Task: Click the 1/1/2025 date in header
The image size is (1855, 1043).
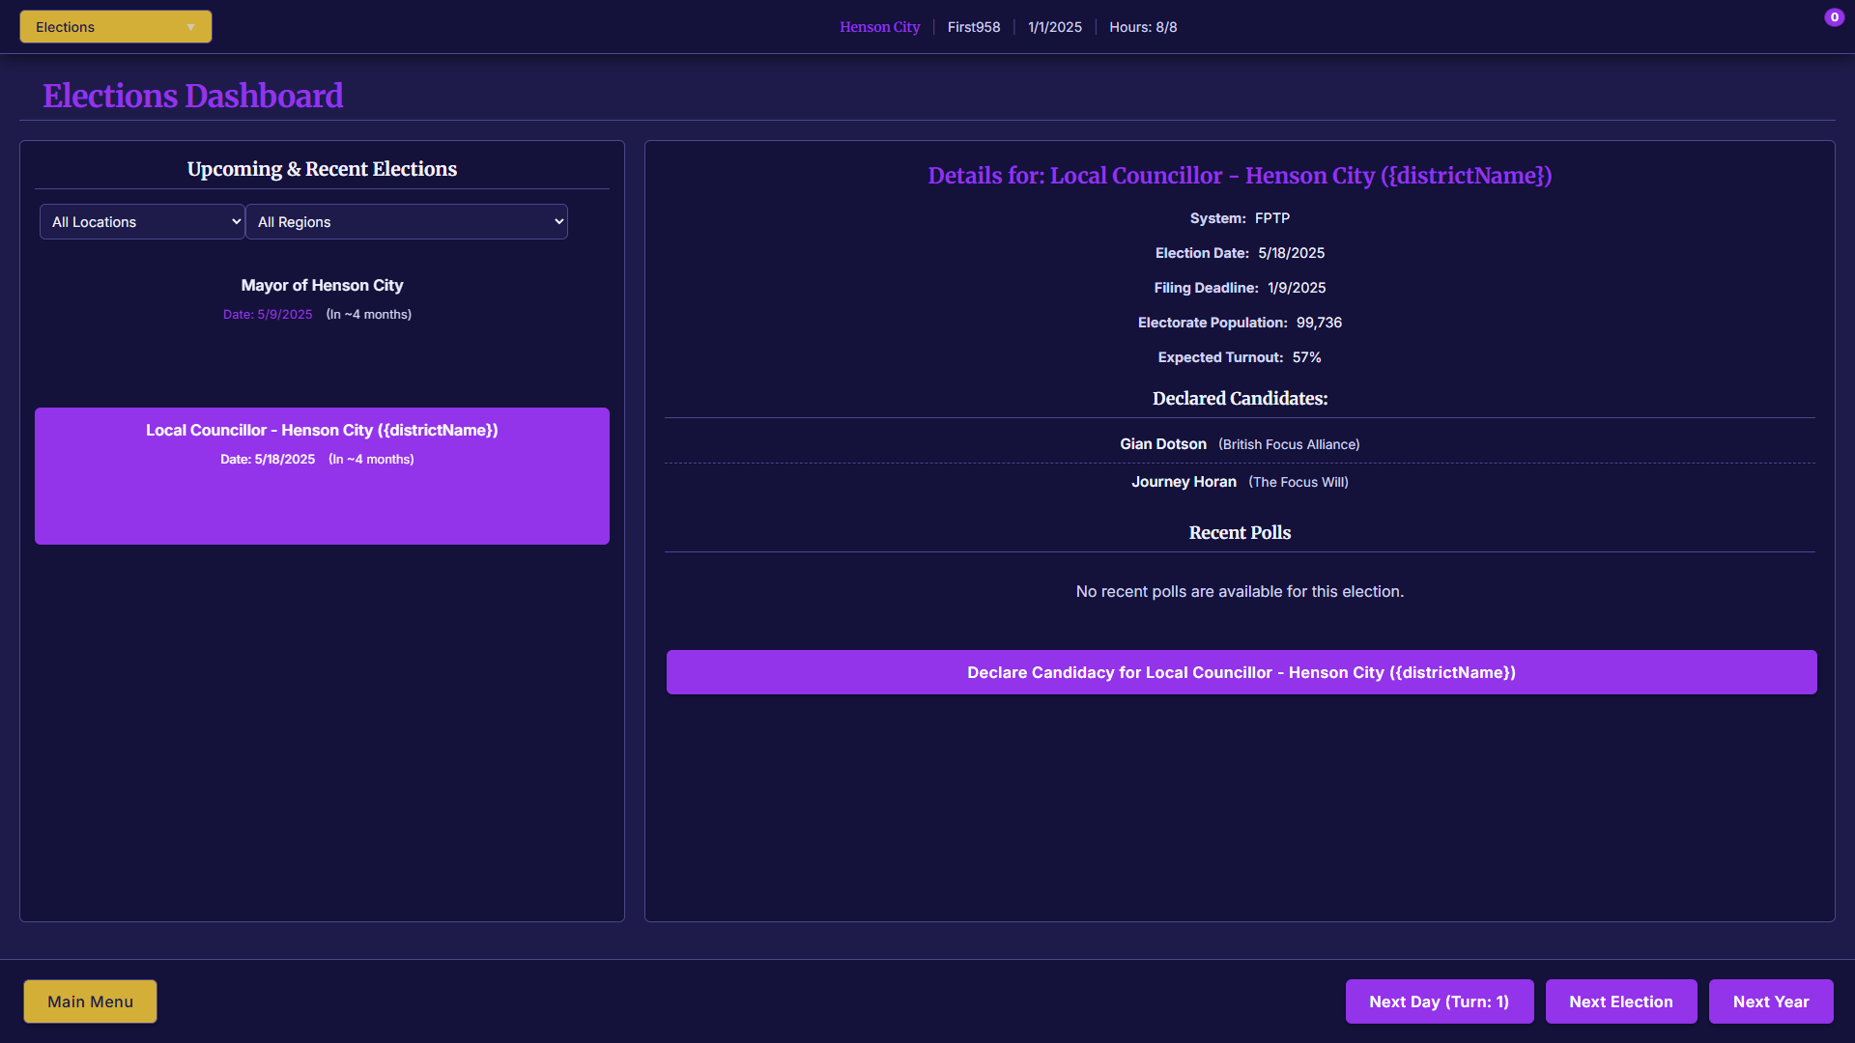Action: click(x=1054, y=27)
